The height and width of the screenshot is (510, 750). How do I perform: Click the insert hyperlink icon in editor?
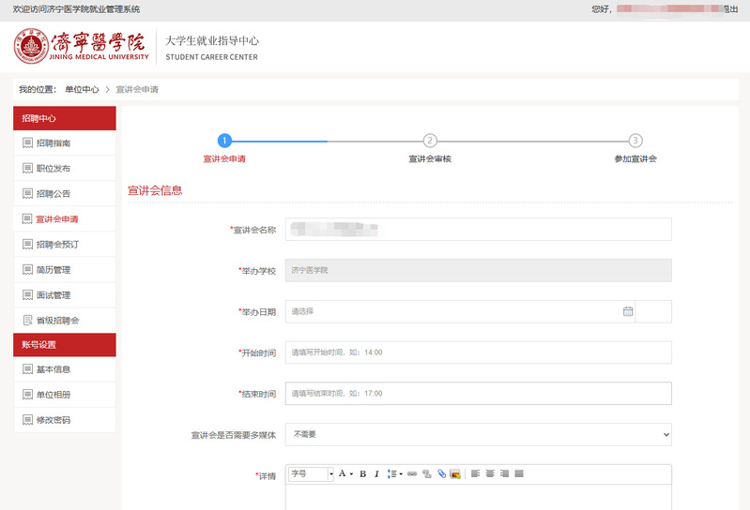[x=411, y=474]
